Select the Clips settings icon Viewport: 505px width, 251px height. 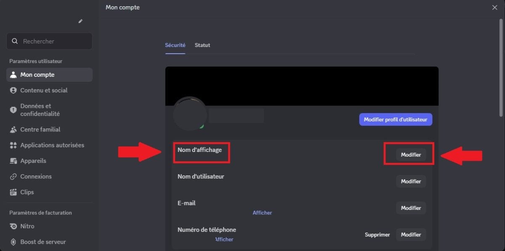pyautogui.click(x=14, y=192)
